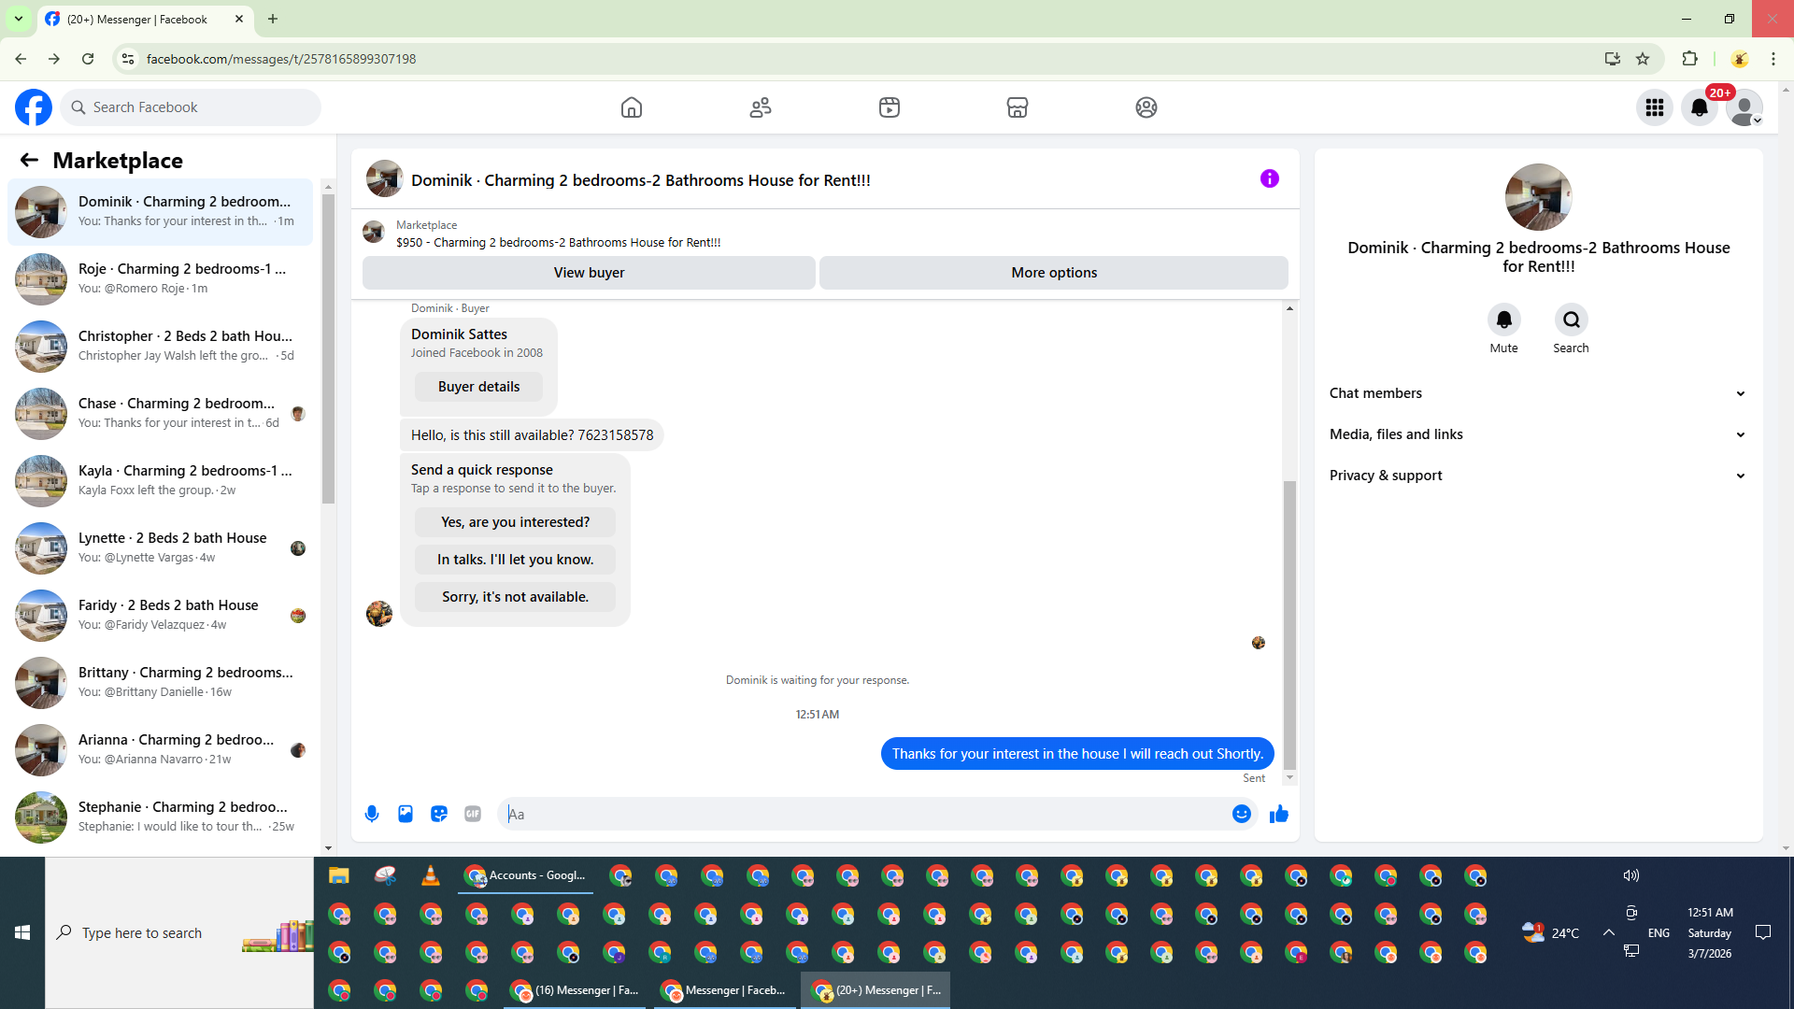Viewport: 1794px width, 1009px height.
Task: Open the GIF picker icon
Action: pos(473,814)
